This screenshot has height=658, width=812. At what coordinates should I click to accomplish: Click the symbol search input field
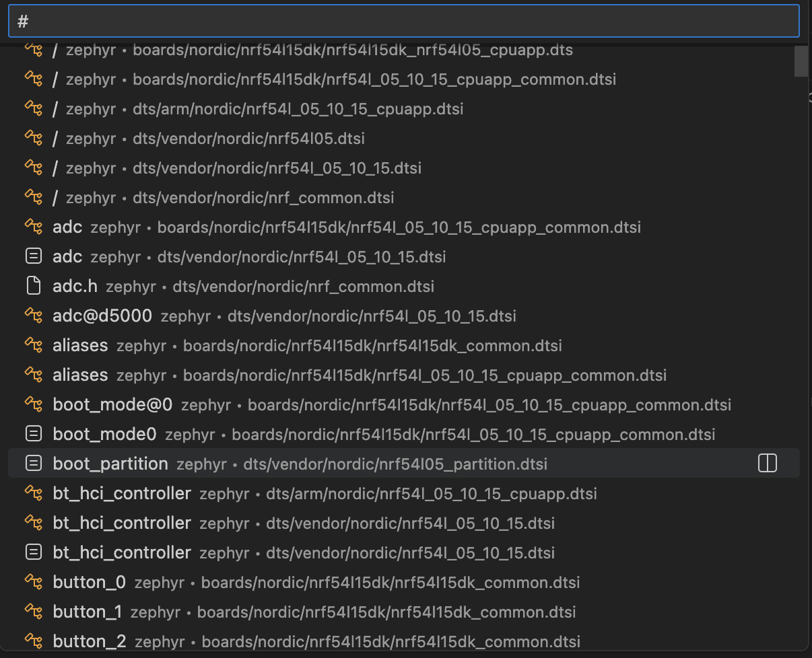403,21
